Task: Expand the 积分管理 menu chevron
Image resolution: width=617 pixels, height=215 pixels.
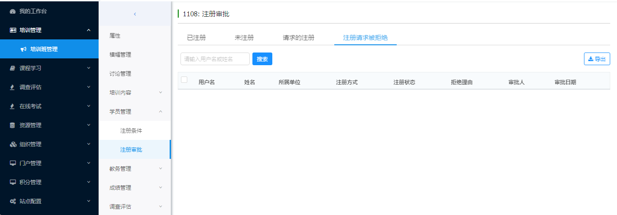Action: click(x=88, y=182)
